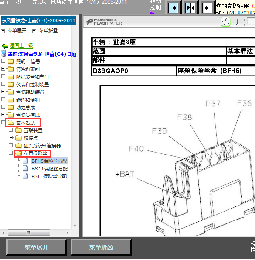Click the 驾驶员信息 folder icon
The height and width of the screenshot is (260, 255).
(x=11, y=115)
